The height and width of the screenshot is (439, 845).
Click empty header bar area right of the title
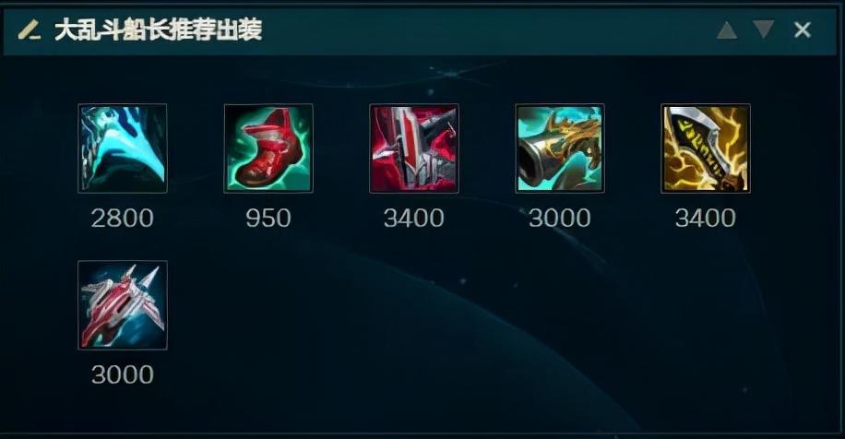coord(485,30)
